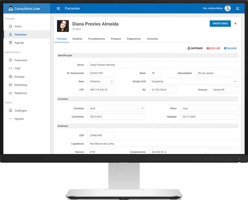Screen dimensions: 248x200
Task: Open the Relatórios chart icon
Action: click(x=10, y=93)
